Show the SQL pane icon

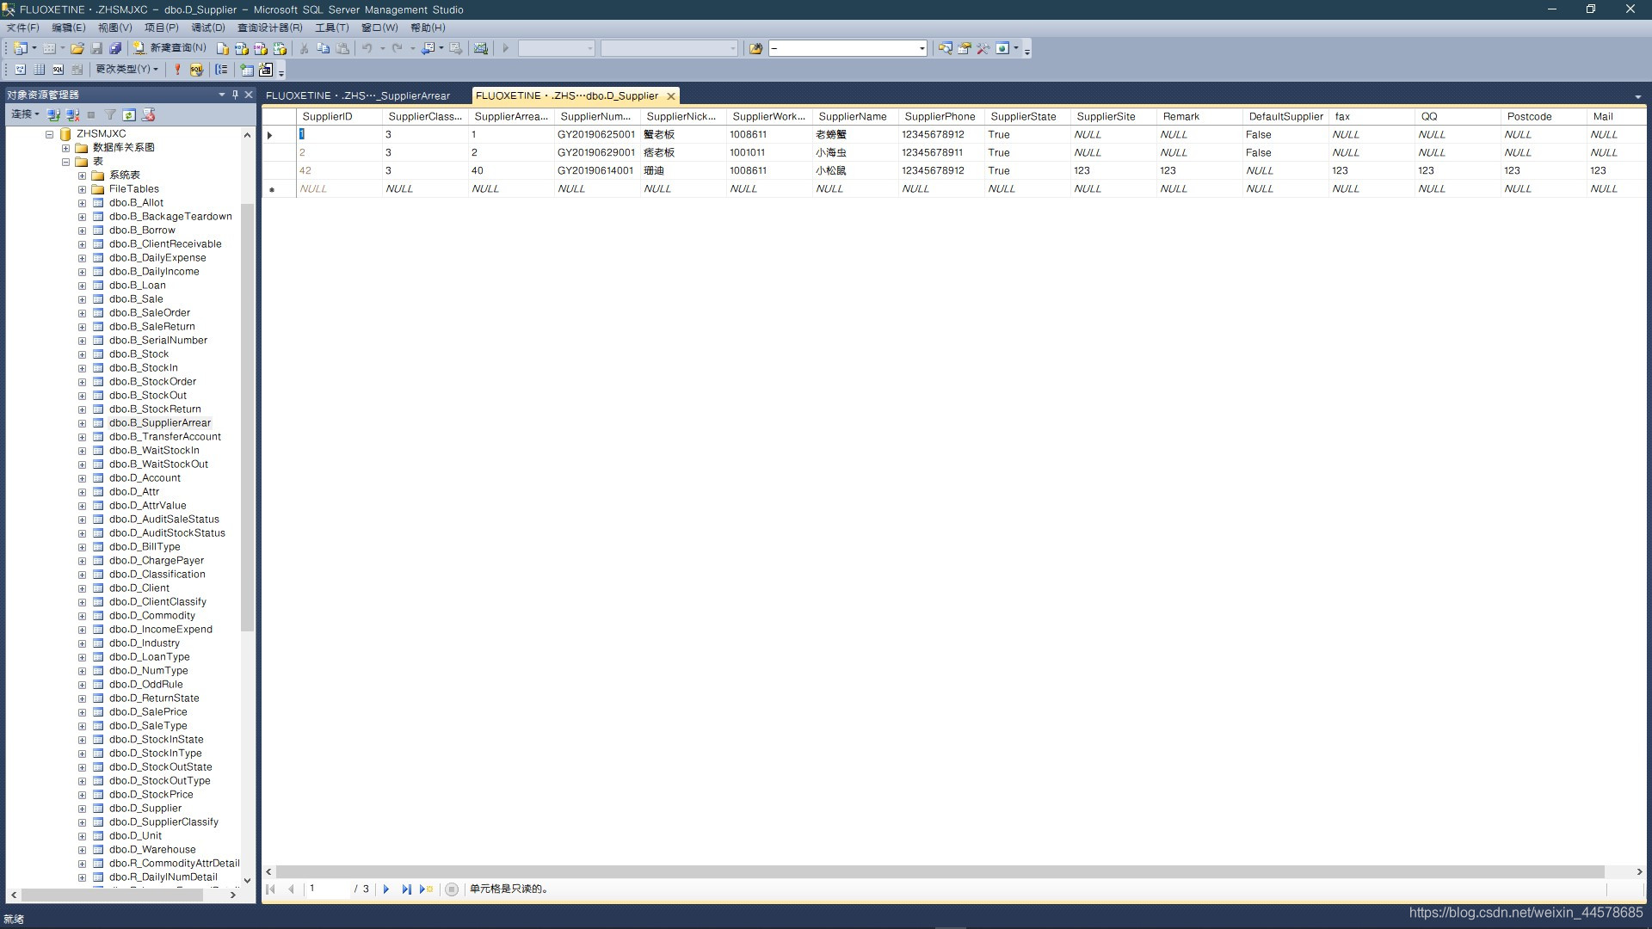59,69
